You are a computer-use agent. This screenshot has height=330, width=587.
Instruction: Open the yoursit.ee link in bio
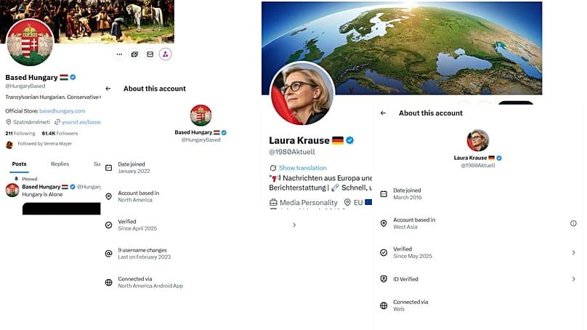(x=81, y=122)
